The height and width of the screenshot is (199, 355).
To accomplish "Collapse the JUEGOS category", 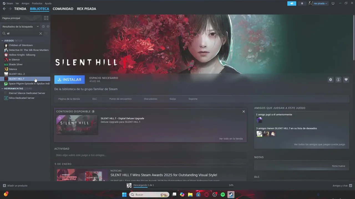I will [x=3, y=41].
